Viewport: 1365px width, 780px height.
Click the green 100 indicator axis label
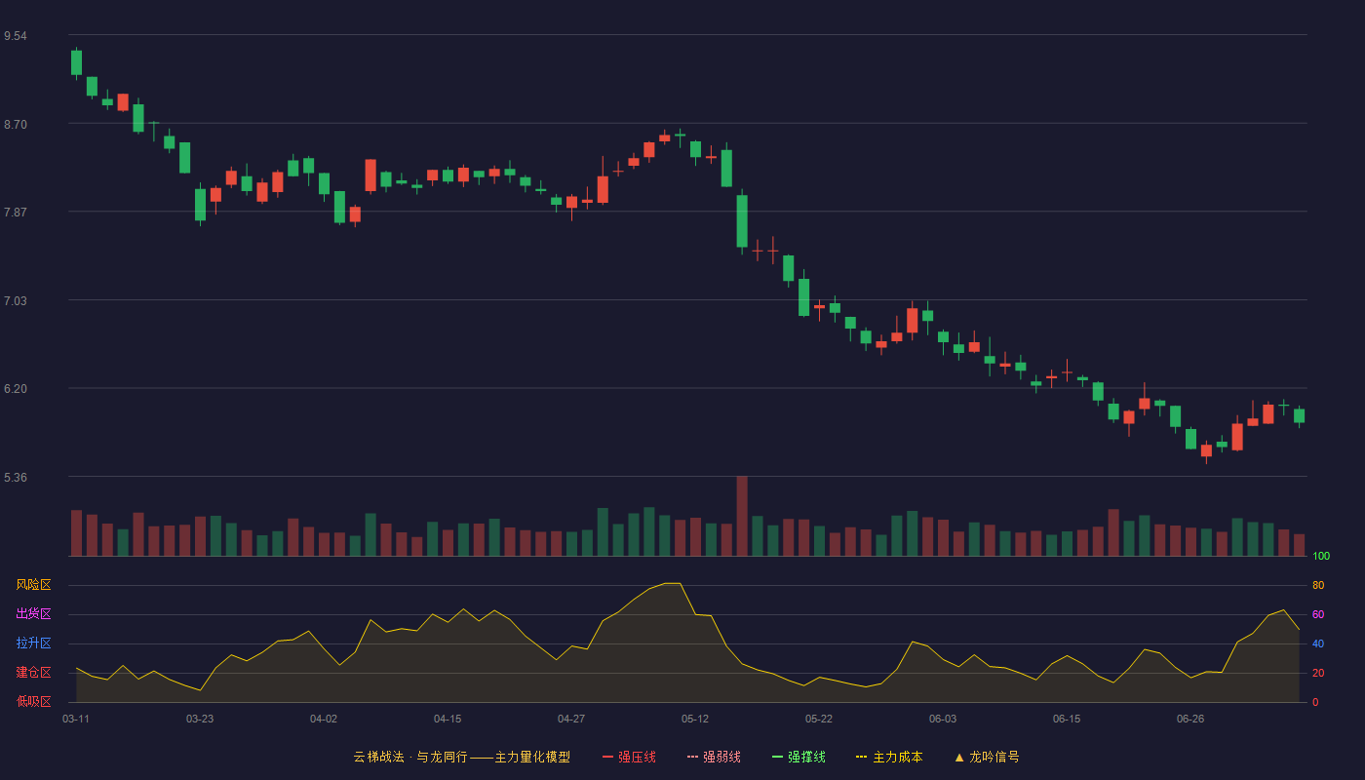click(x=1321, y=557)
